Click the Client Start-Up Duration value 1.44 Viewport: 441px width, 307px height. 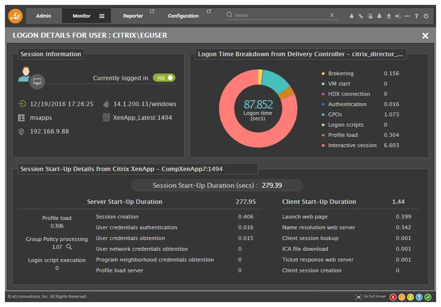click(398, 202)
